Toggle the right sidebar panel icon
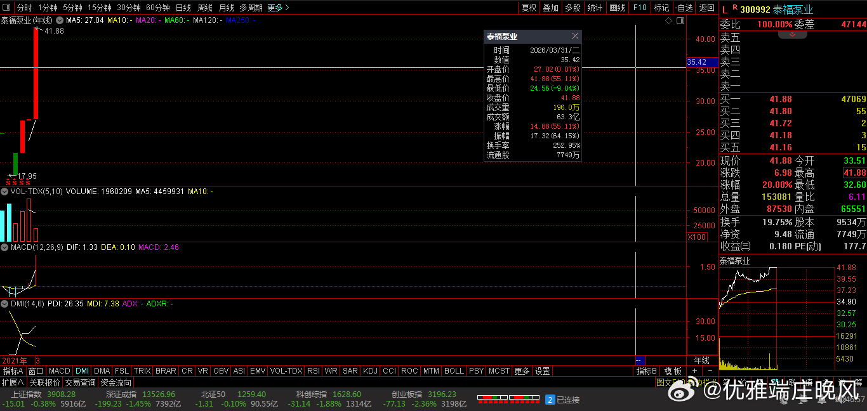 pos(680,20)
